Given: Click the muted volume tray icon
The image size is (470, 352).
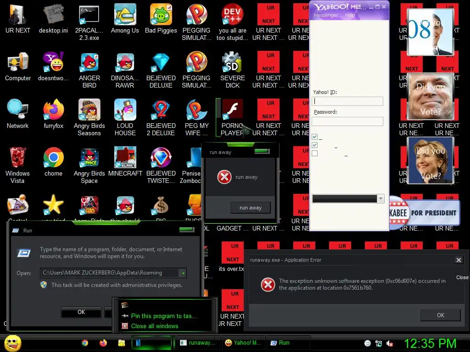Looking at the screenshot, I should click(x=390, y=344).
